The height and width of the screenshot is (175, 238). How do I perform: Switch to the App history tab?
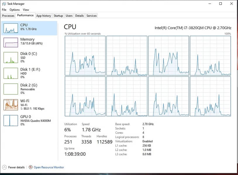[x=44, y=16]
